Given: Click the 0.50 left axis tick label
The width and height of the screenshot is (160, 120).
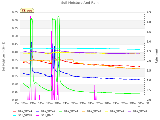Looking at the screenshot, I should 15,36.
